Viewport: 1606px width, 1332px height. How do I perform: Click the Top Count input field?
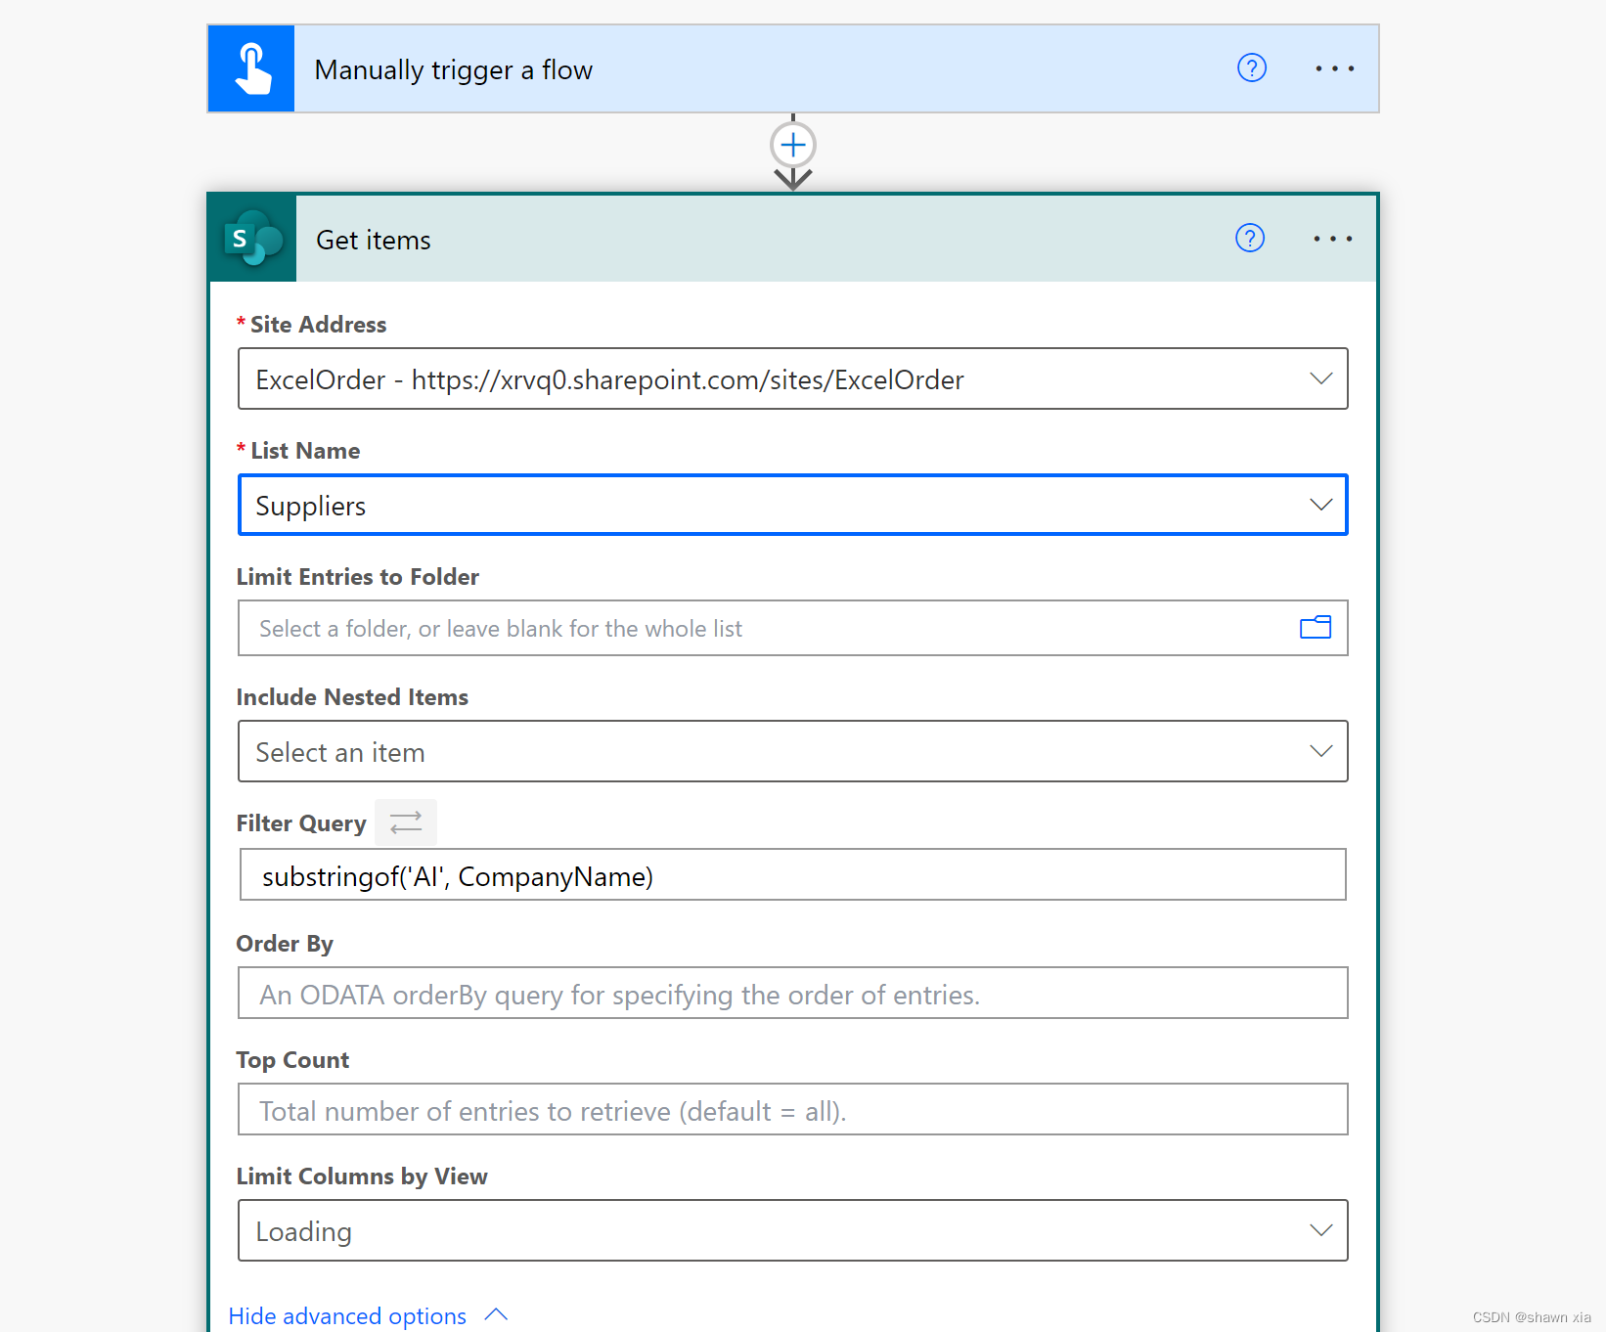click(x=793, y=1109)
